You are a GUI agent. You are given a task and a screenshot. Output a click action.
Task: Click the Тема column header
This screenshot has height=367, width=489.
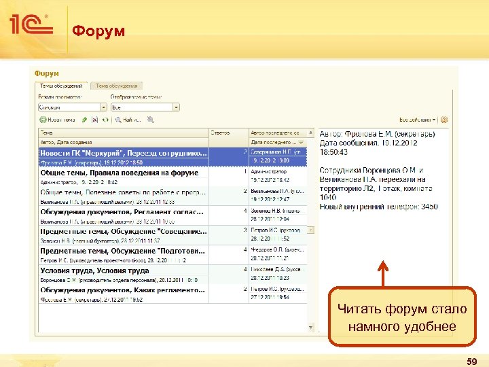(x=124, y=133)
